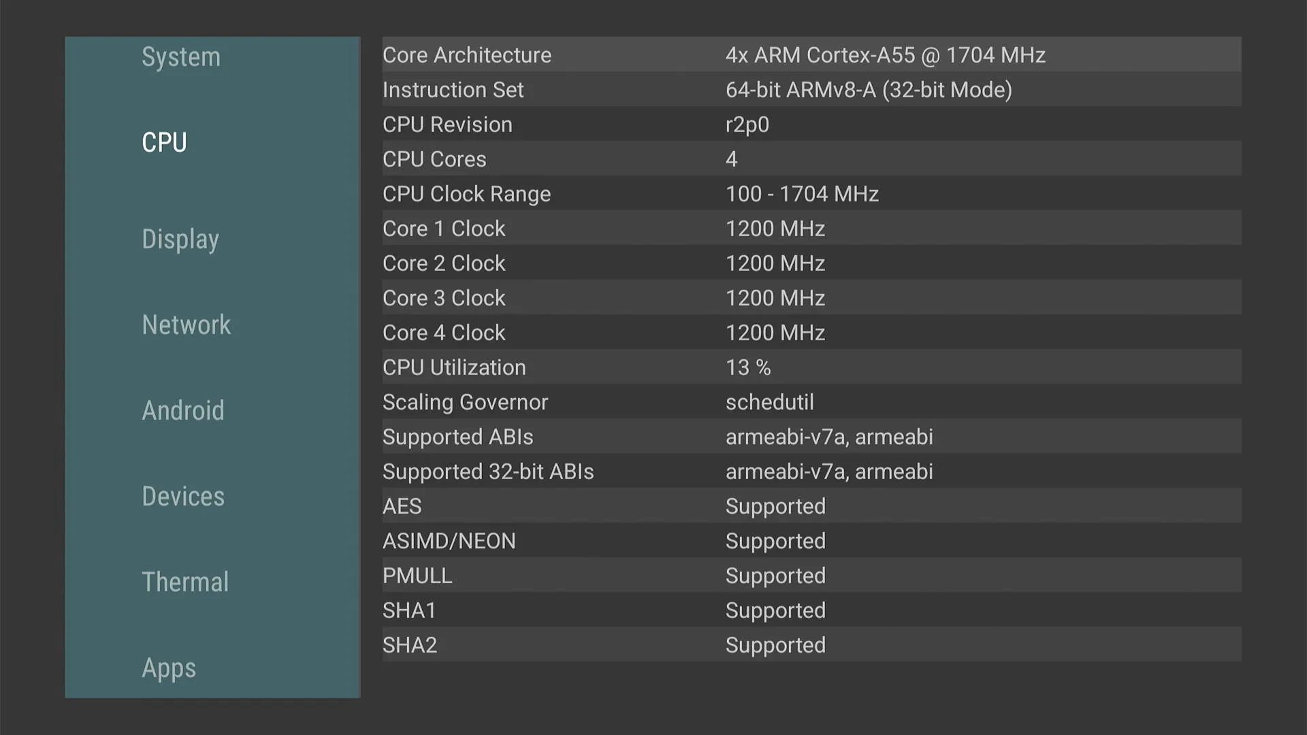Select the ASIMD/NEON support row
Image resolution: width=1307 pixels, height=735 pixels.
810,541
